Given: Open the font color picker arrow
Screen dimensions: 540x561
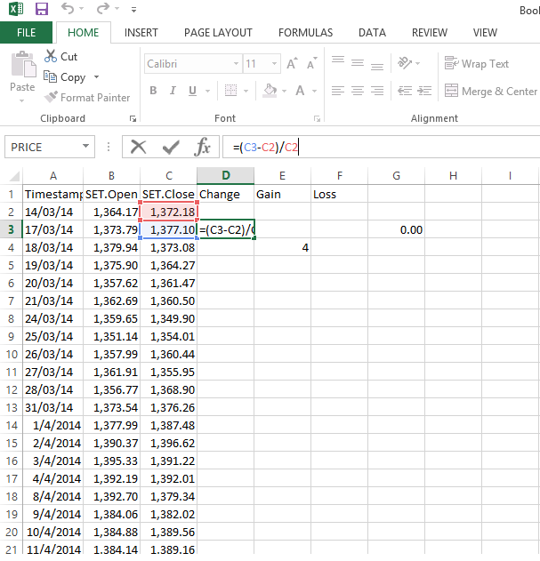Looking at the screenshot, I should [314, 91].
